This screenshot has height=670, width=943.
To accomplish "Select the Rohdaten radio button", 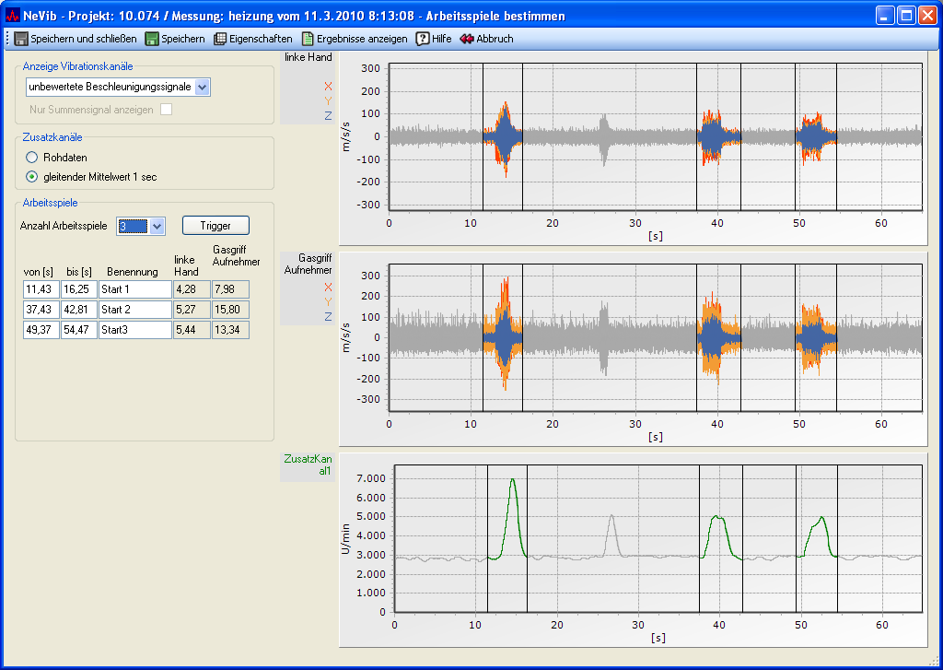I will tap(32, 158).
